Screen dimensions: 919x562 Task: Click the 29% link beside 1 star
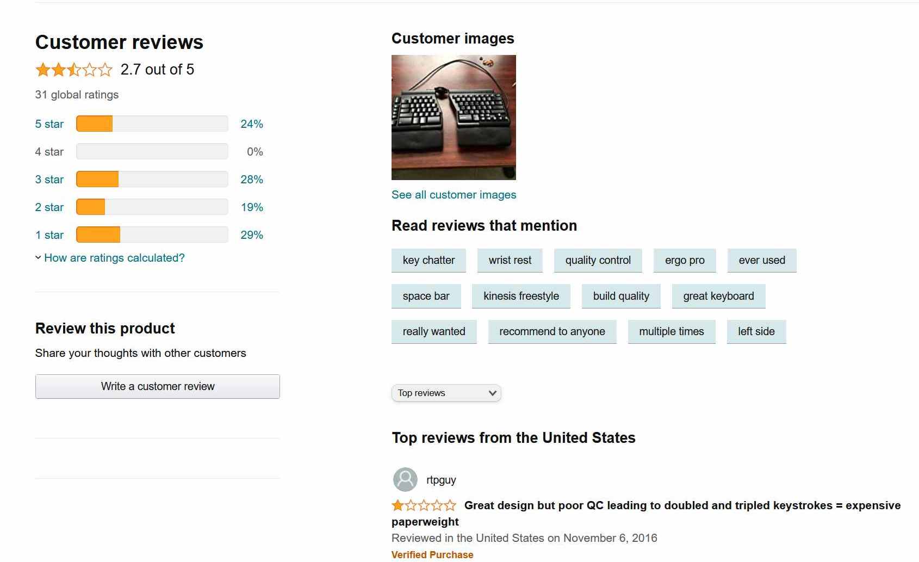251,234
